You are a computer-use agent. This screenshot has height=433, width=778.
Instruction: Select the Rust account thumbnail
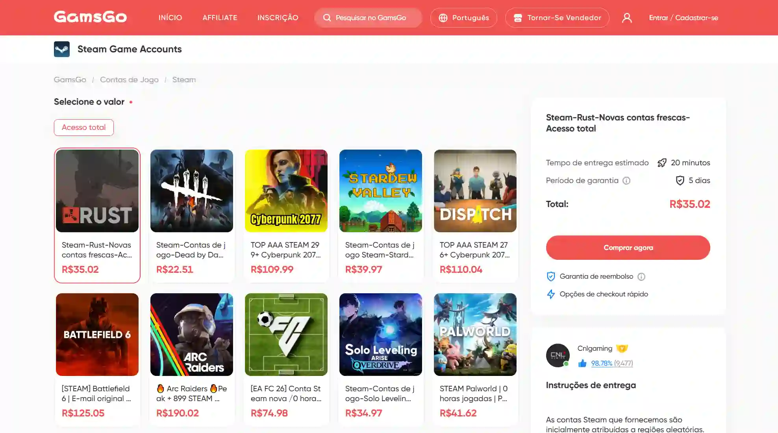pyautogui.click(x=97, y=191)
